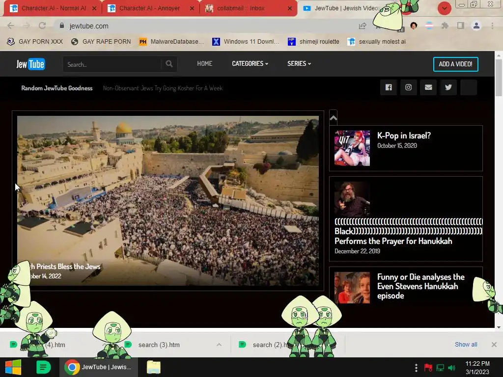The width and height of the screenshot is (503, 377).
Task: Click the jewtube.com address bar
Action: (x=205, y=26)
